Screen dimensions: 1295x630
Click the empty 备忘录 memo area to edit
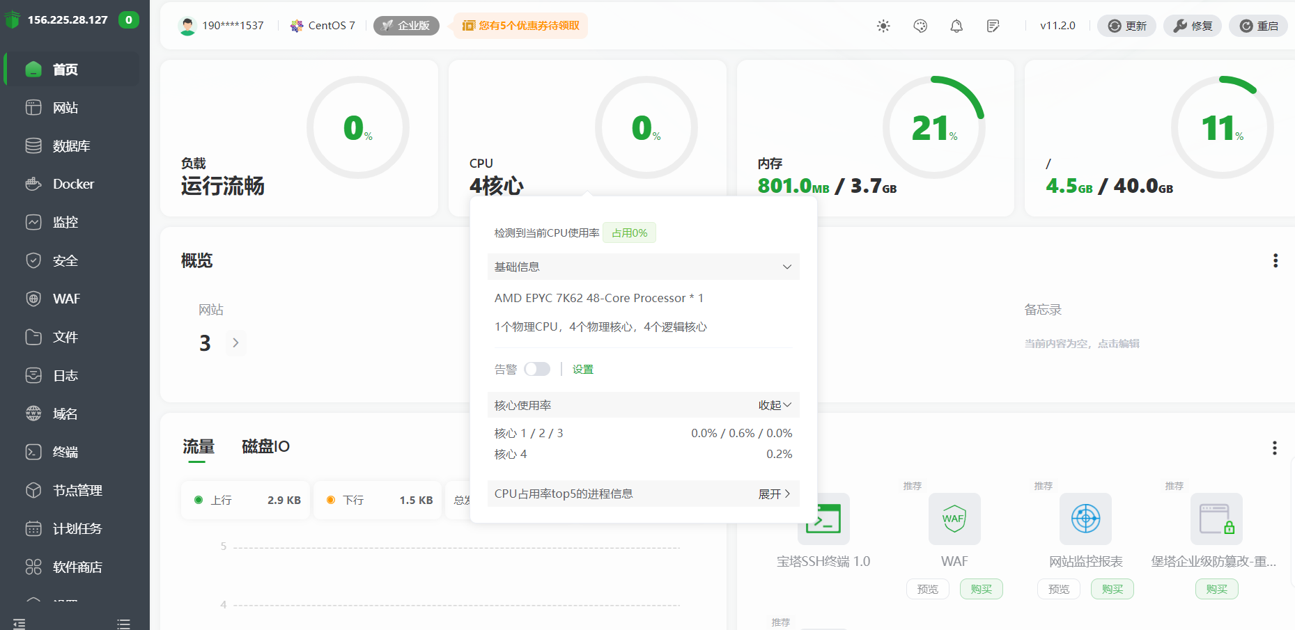1082,343
